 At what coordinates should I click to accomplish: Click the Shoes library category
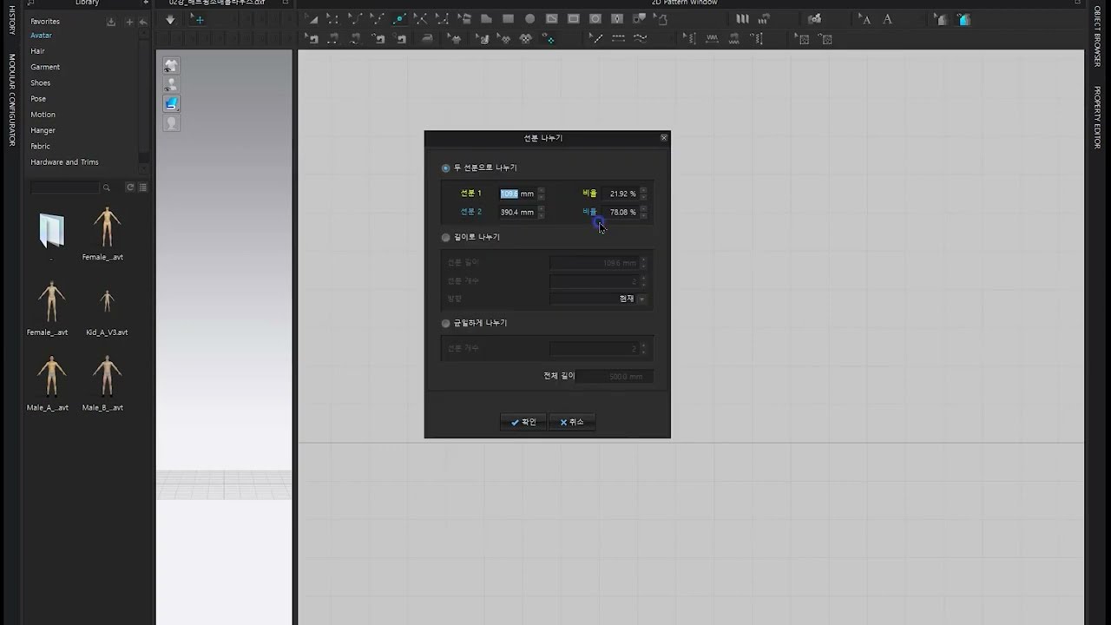41,82
